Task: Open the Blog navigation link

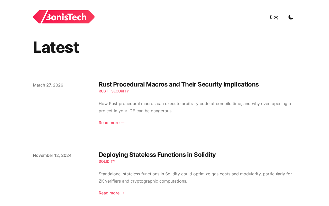Action: pyautogui.click(x=274, y=17)
